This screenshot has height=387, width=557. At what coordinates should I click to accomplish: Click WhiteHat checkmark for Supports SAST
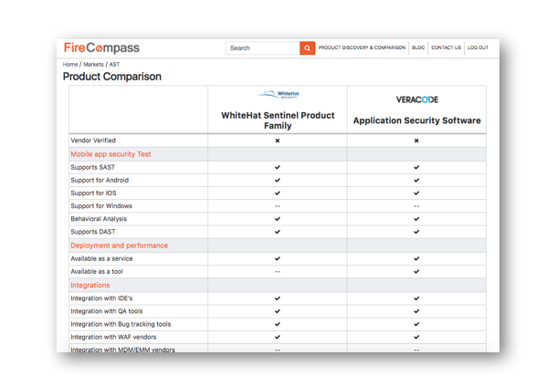coord(278,167)
